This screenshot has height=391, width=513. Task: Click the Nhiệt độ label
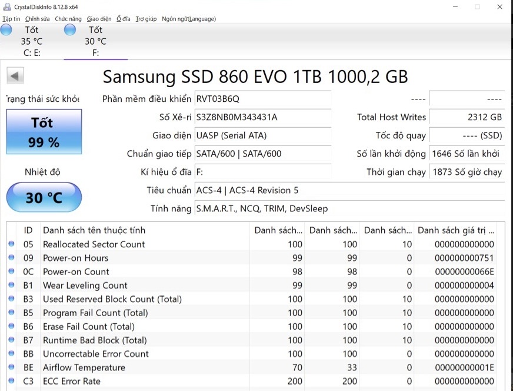click(x=42, y=172)
